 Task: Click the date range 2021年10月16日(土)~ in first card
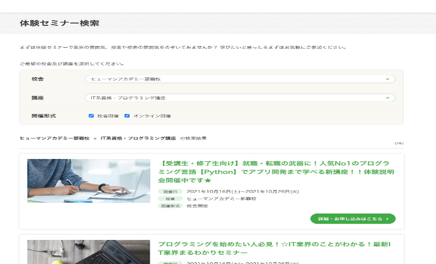[x=243, y=191]
